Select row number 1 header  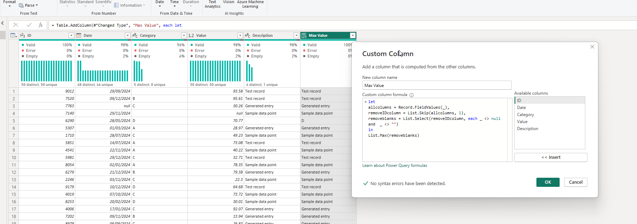click(x=14, y=91)
